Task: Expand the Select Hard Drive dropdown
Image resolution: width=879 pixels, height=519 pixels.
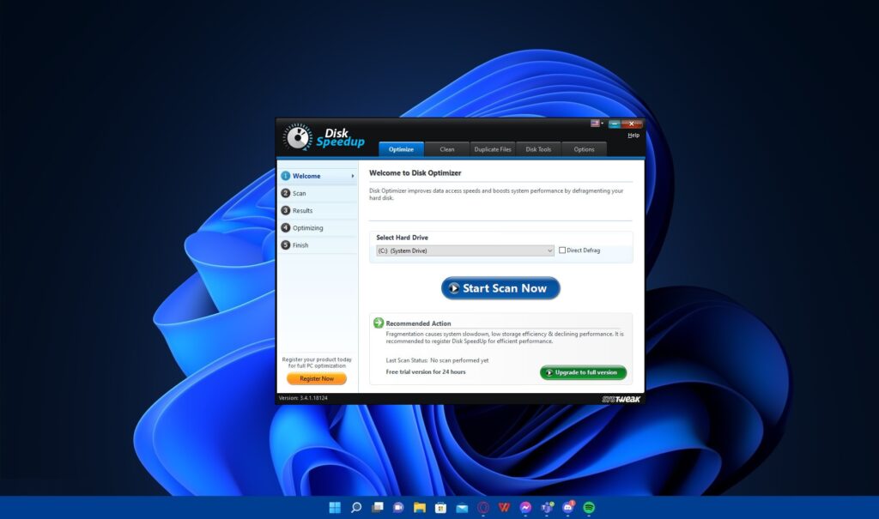Action: click(x=465, y=250)
